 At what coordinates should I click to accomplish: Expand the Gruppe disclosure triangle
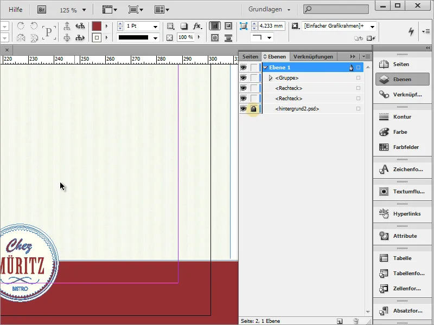(x=270, y=78)
